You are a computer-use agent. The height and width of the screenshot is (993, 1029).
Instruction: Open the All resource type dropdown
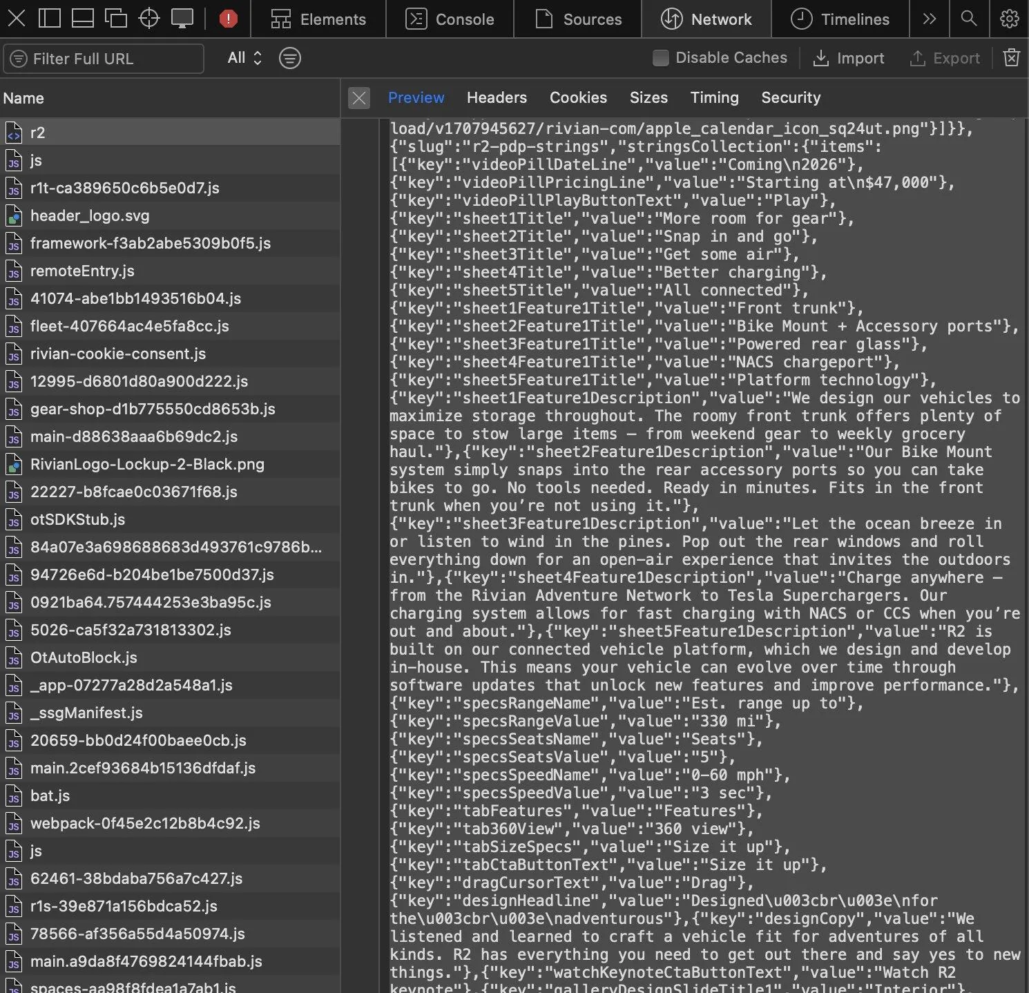244,58
